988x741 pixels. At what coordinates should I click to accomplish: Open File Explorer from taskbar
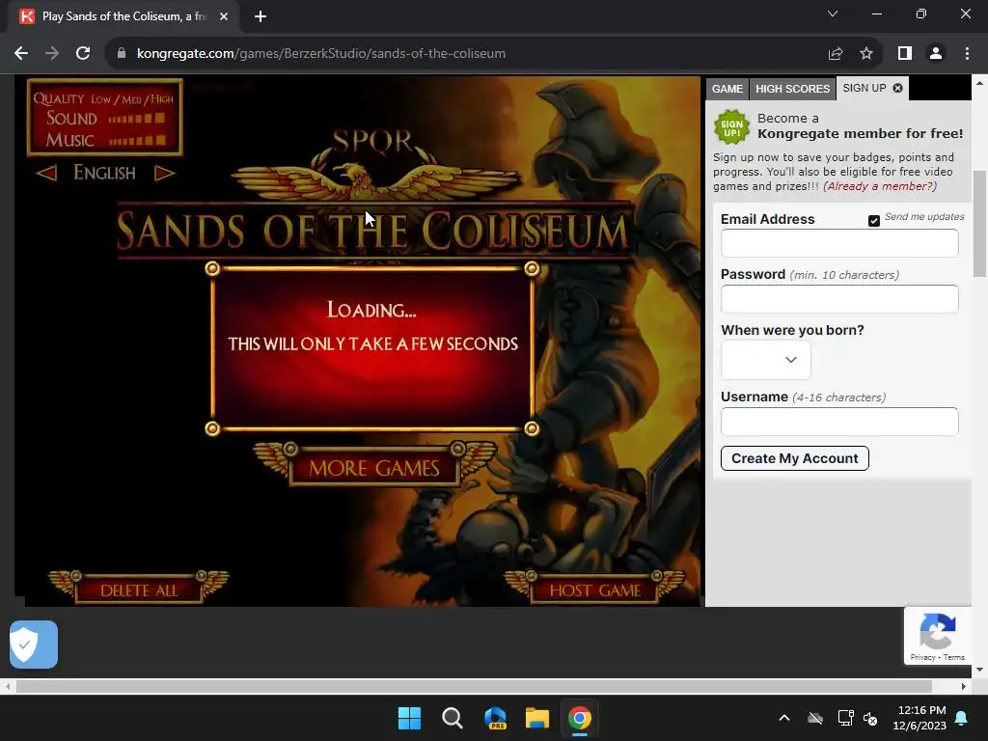(x=537, y=718)
